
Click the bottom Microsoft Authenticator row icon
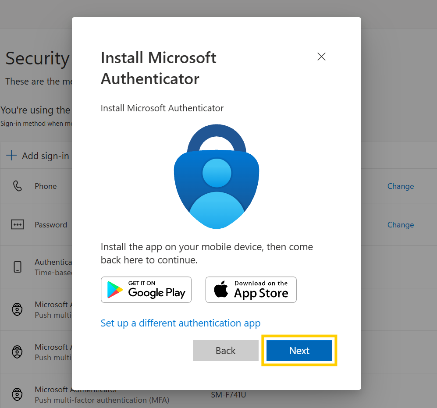[x=17, y=394]
